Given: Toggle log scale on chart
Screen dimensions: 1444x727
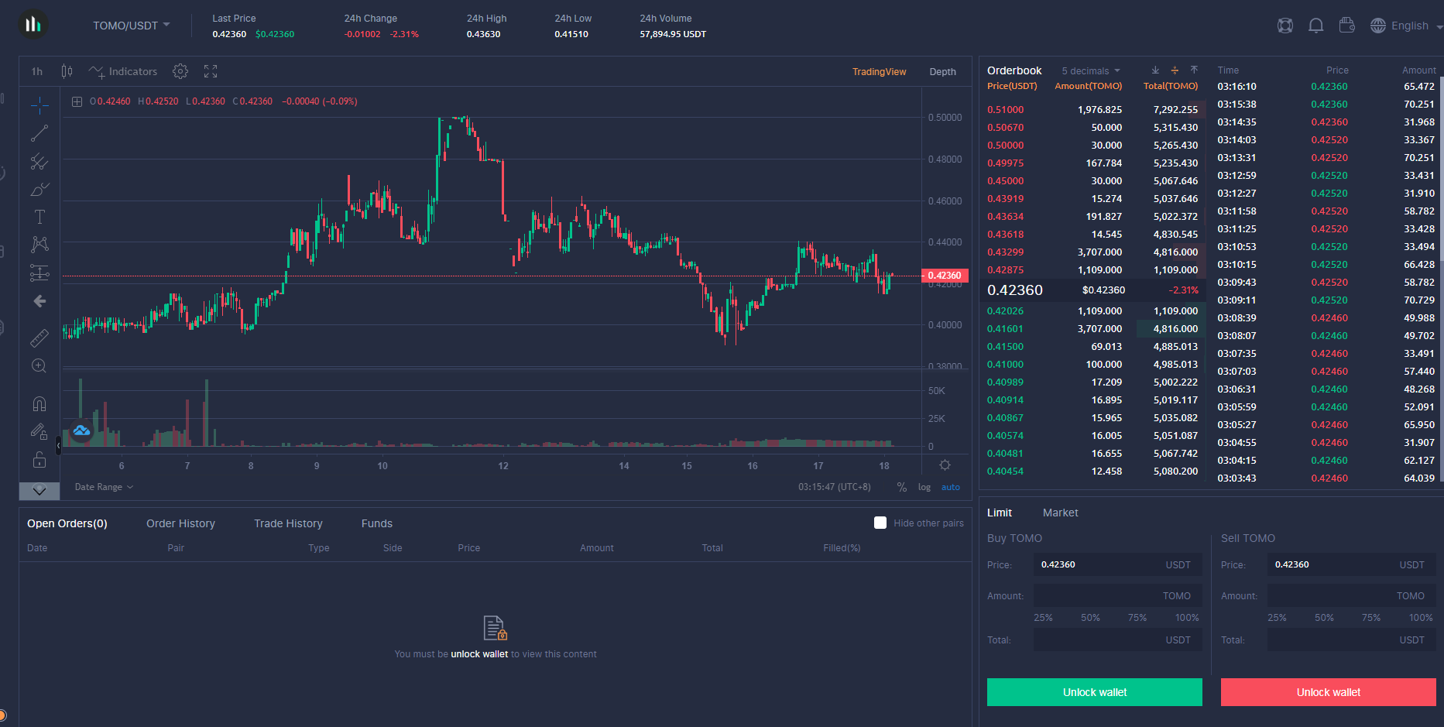Looking at the screenshot, I should click(x=924, y=487).
